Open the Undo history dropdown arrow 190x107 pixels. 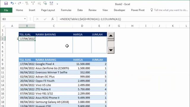click(15, 3)
